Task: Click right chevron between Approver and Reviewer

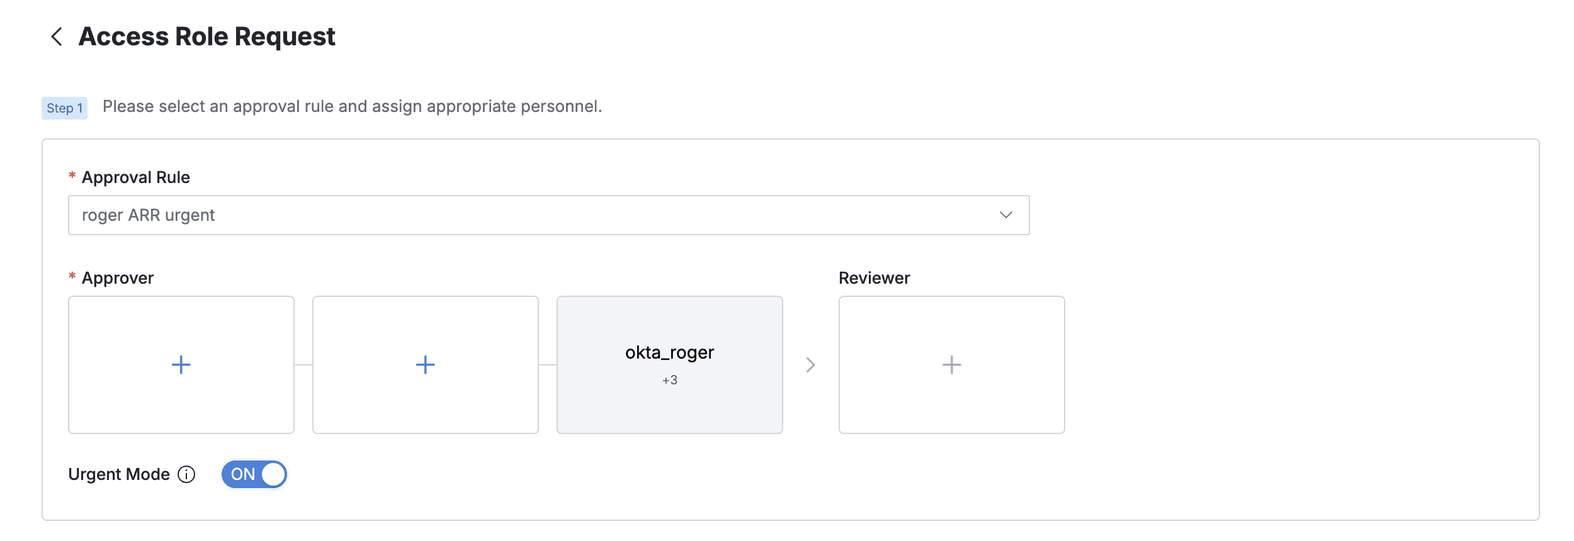Action: [811, 365]
